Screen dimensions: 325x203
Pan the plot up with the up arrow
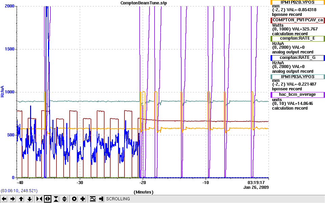21,199
